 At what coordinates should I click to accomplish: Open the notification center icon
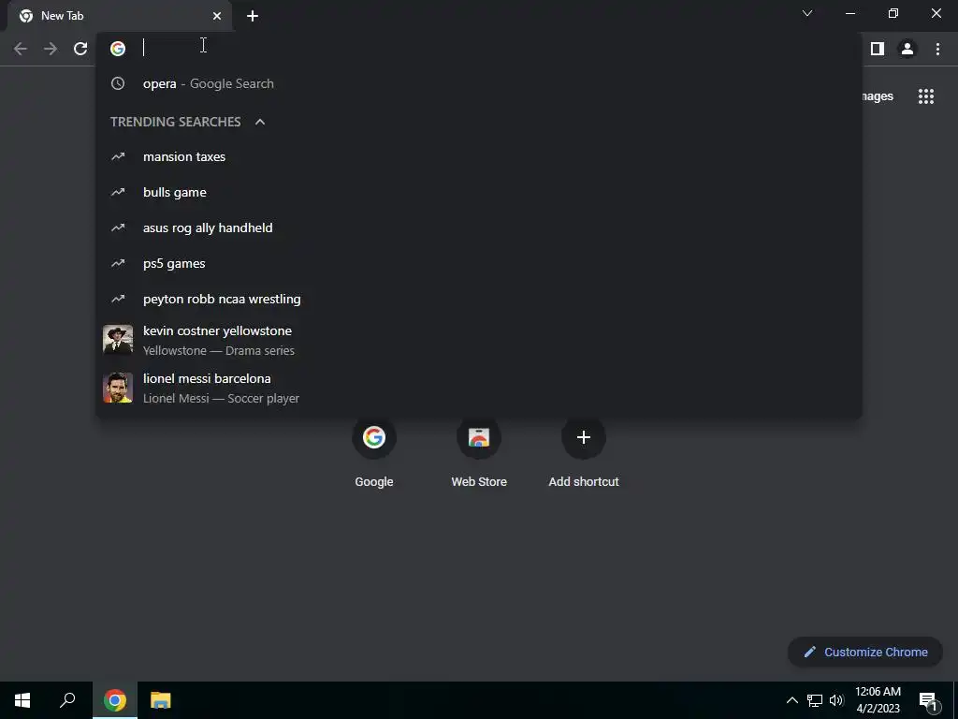coord(928,700)
